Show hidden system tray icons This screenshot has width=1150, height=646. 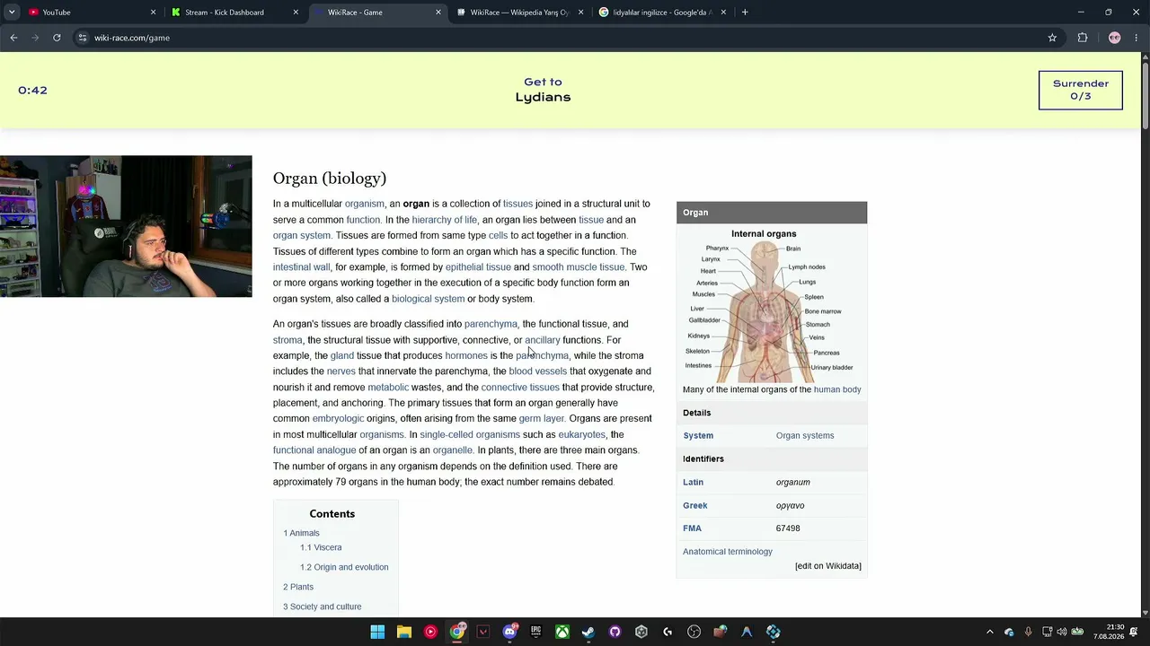[990, 632]
